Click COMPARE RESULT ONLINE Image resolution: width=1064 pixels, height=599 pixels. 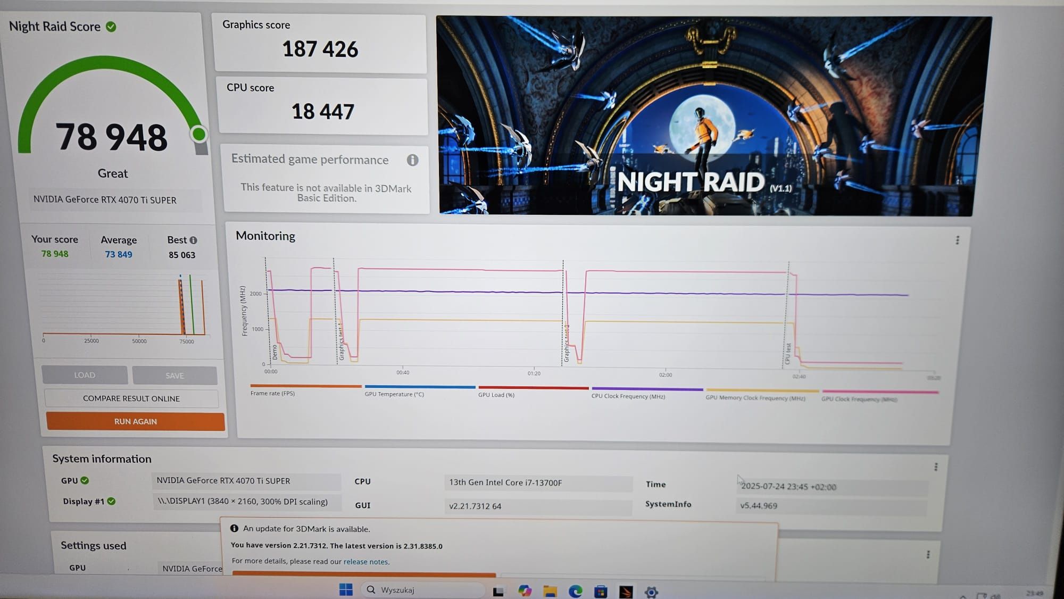coord(131,398)
